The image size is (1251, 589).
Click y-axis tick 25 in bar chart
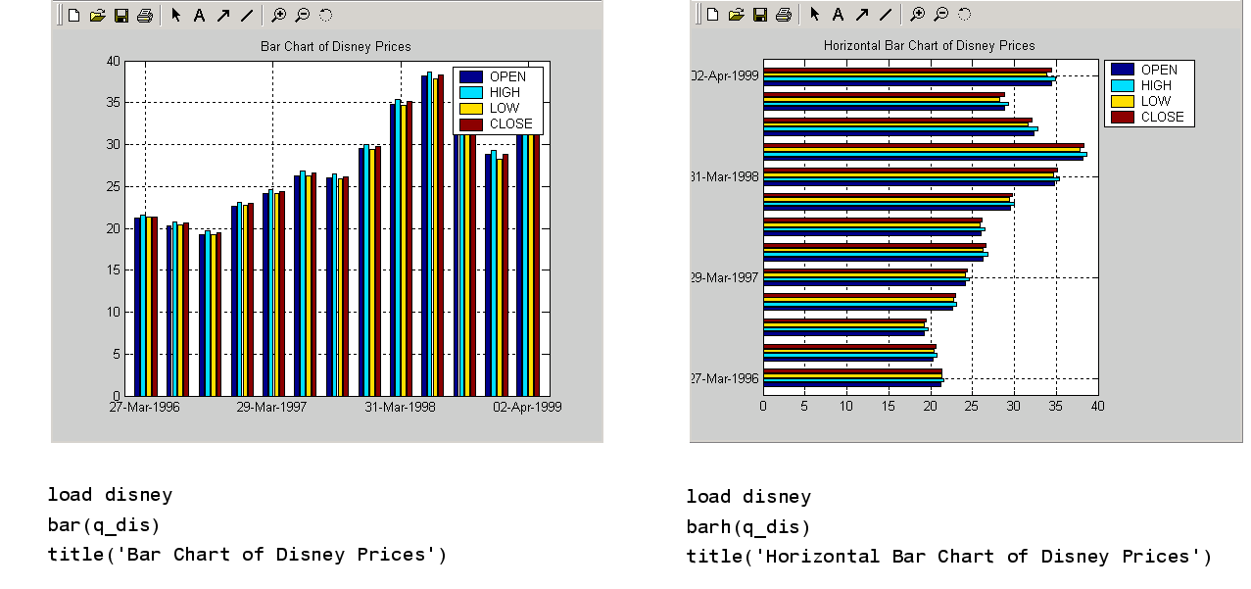[x=114, y=186]
